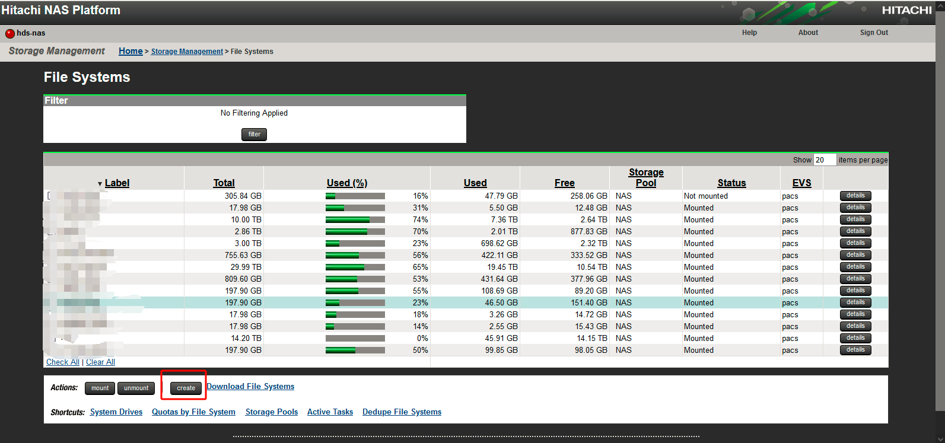945x443 pixels.
Task: Click the HITACHI logo
Action: tap(906, 10)
